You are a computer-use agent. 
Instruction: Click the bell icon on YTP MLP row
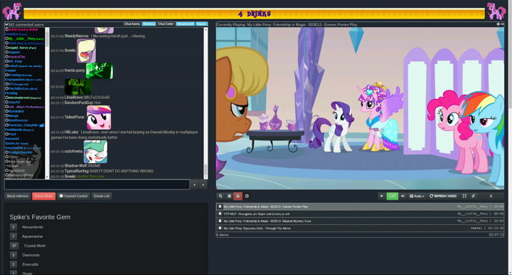tap(220, 214)
